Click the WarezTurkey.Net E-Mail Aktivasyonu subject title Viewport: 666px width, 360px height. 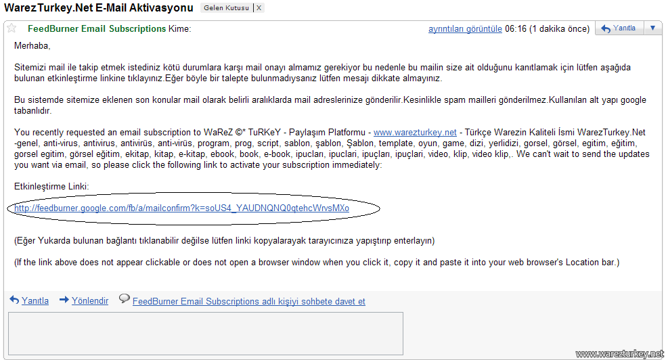coord(99,7)
